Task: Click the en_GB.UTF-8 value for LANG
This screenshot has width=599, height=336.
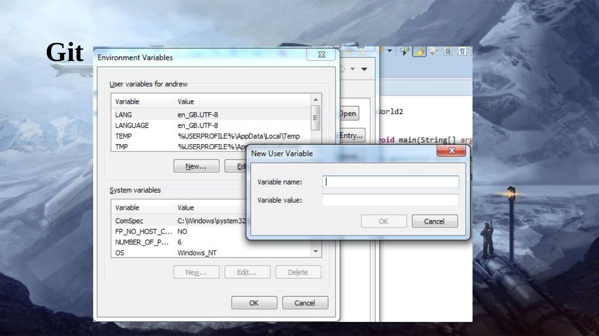Action: pos(198,115)
